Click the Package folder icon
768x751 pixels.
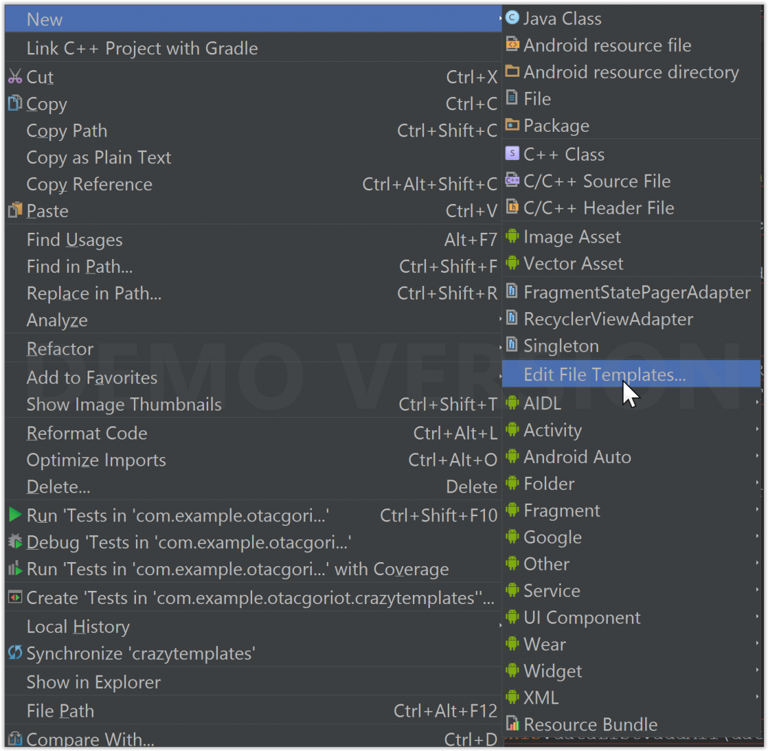tap(512, 125)
